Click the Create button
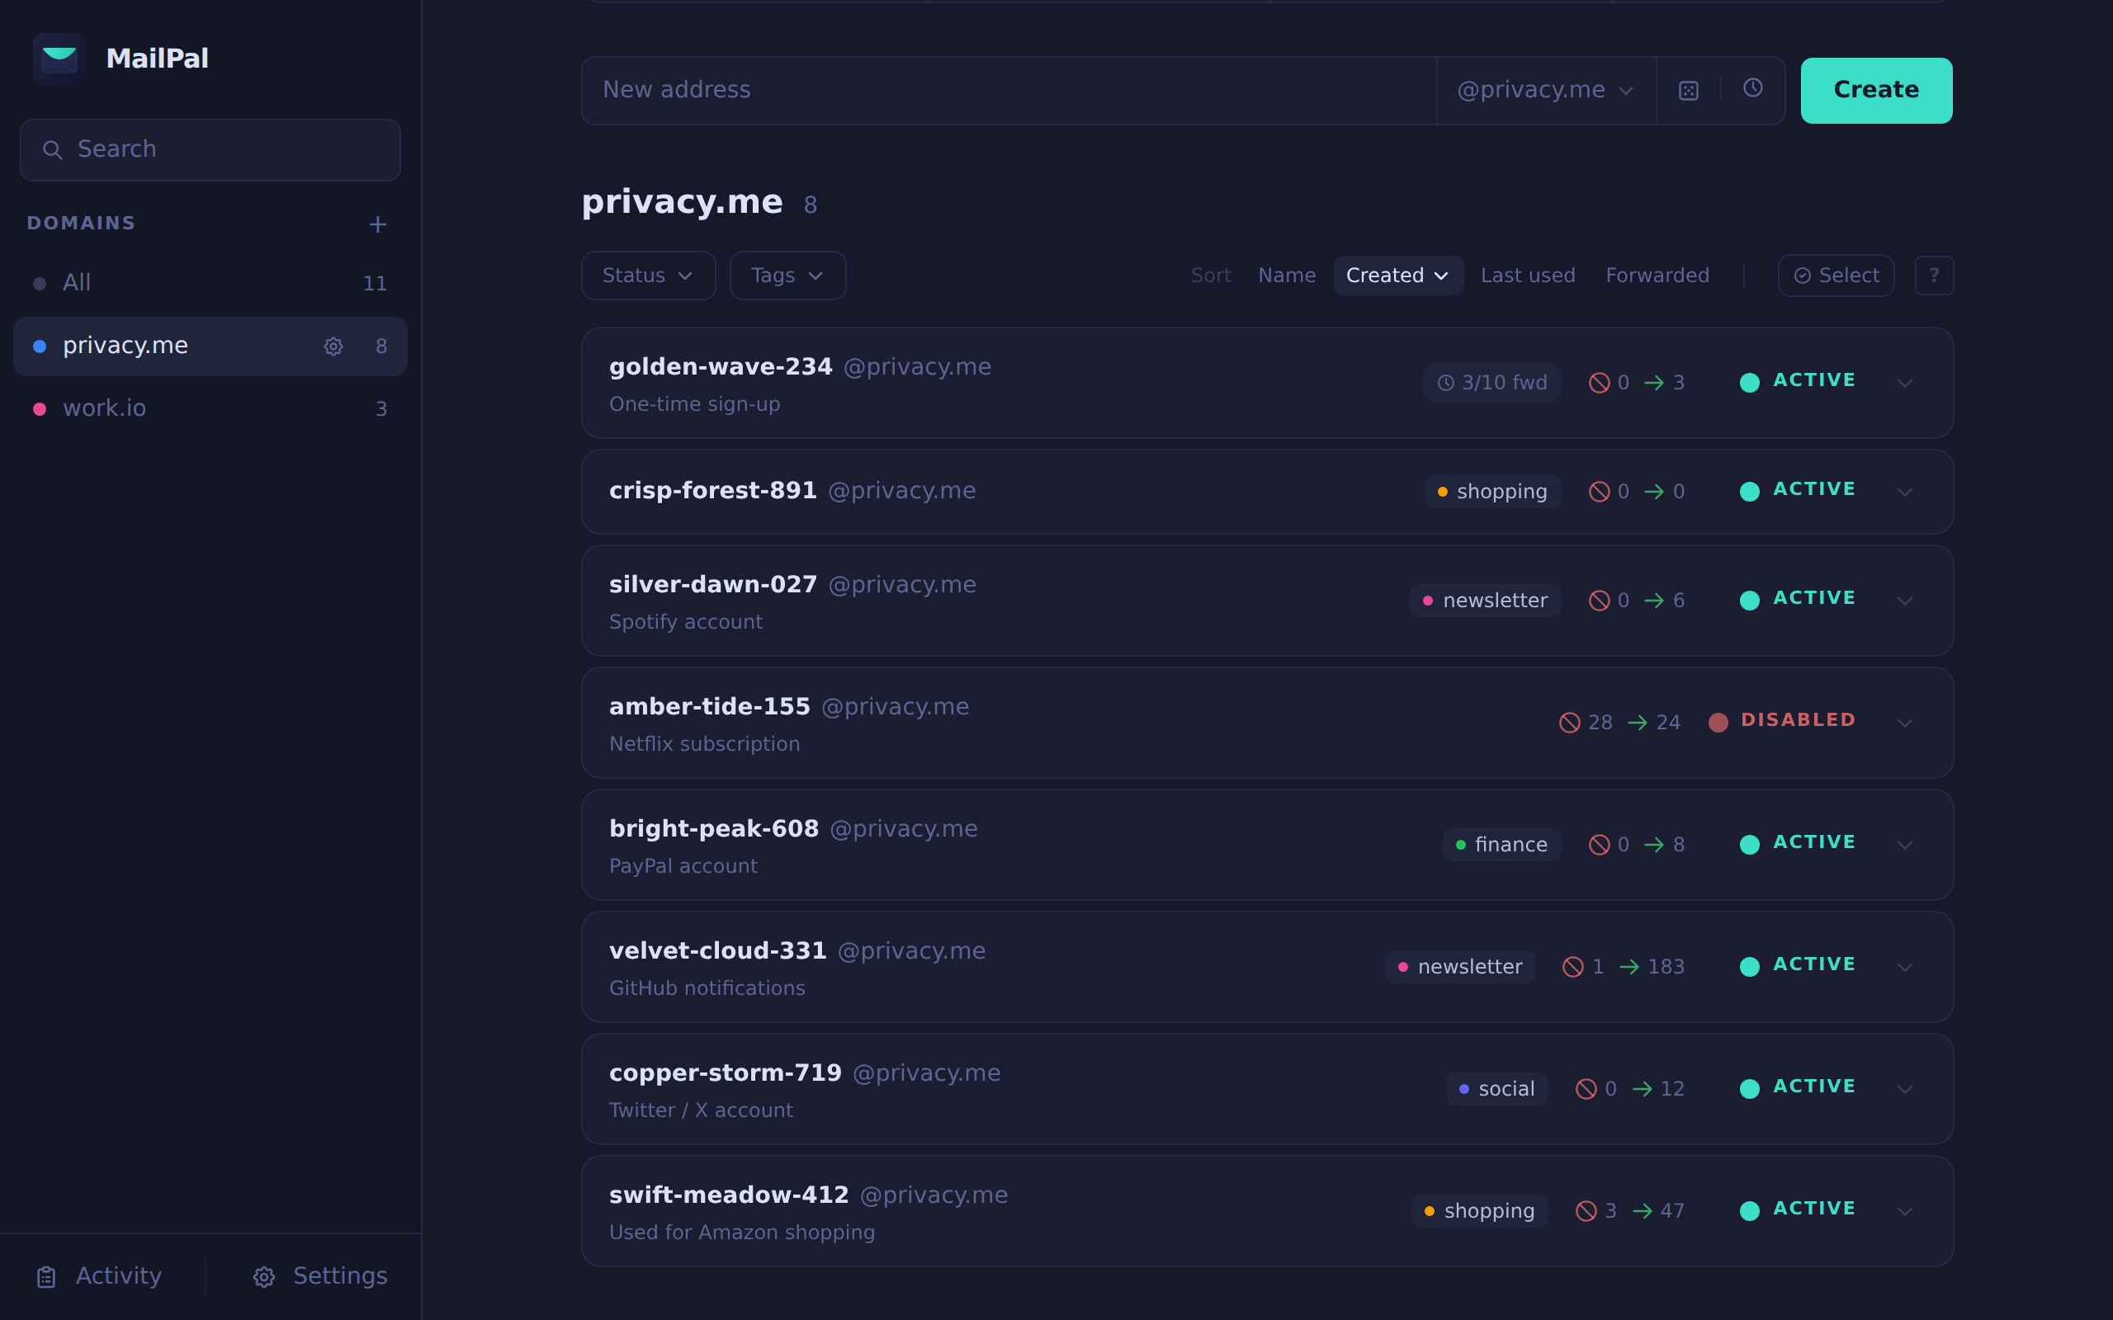This screenshot has width=2113, height=1320. click(x=1875, y=90)
